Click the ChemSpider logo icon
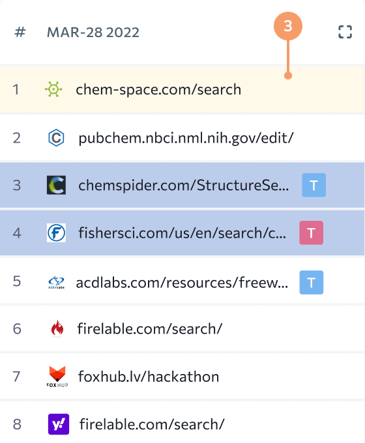Viewport: 365px width, 443px height. tap(56, 185)
